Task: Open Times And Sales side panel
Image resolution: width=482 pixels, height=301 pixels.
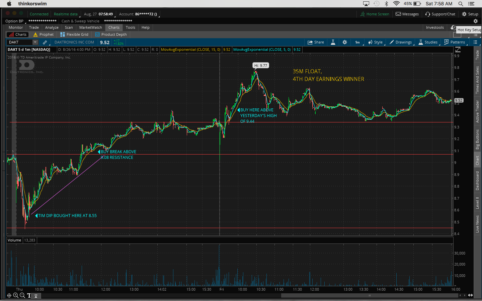Action: pos(478,80)
